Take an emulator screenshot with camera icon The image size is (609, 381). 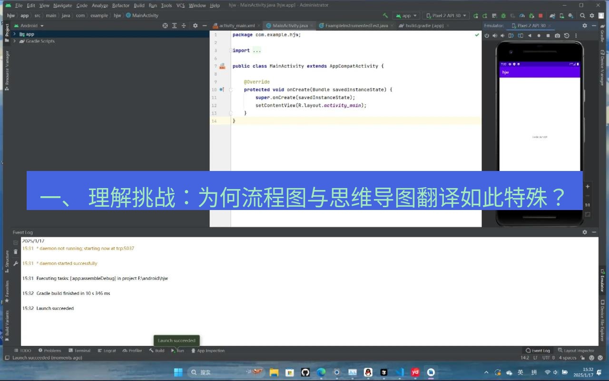tap(557, 36)
